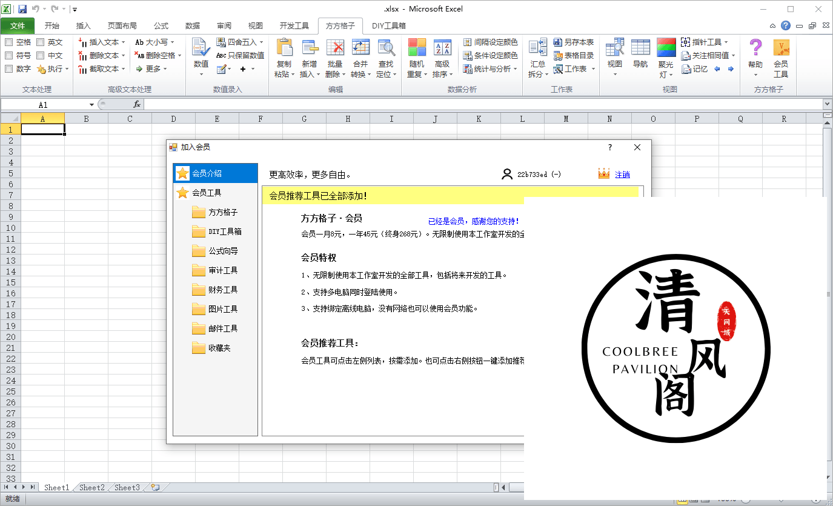Click the Save icon in quick access toolbar
The height and width of the screenshot is (506, 833).
point(22,9)
